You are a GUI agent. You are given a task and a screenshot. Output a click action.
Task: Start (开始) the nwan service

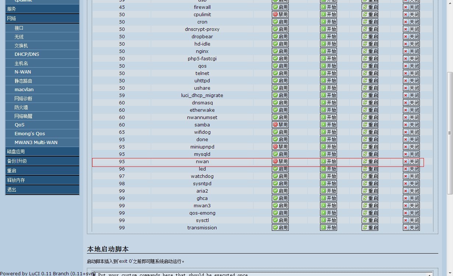pyautogui.click(x=329, y=161)
